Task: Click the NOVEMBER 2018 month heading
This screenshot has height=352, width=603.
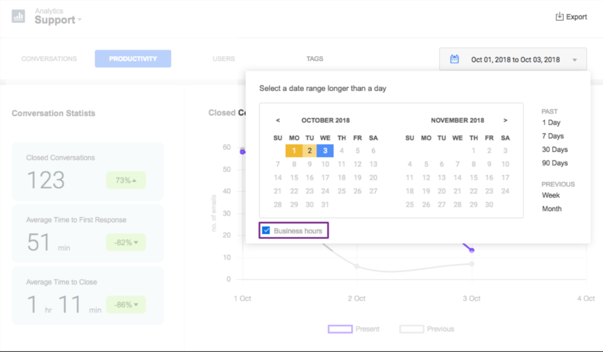Action: pos(458,121)
